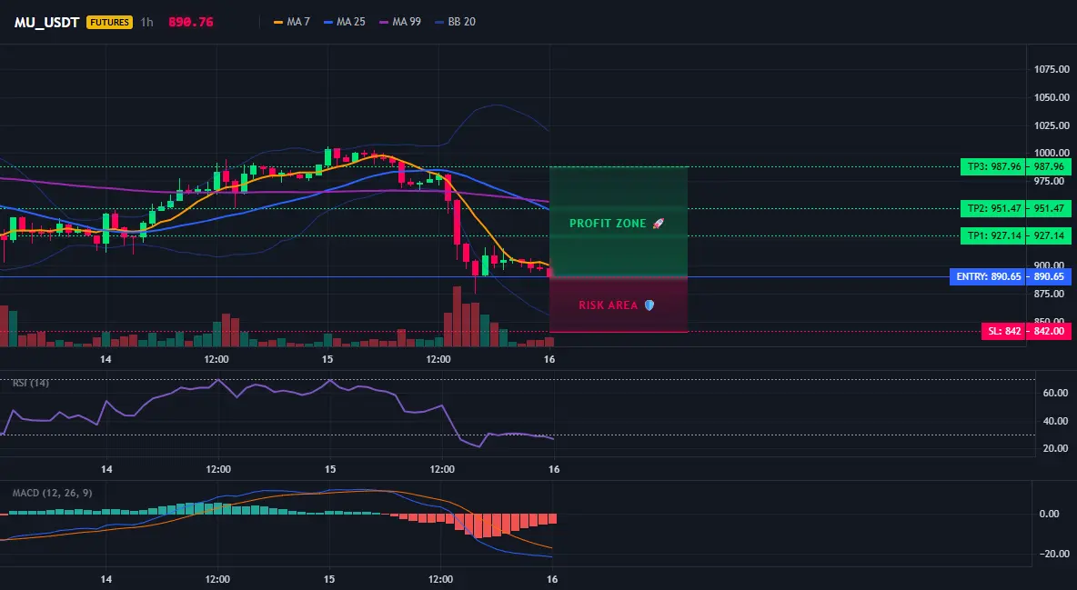Click the PROFIT ZONE text
1077x590 pixels.
[x=608, y=224]
